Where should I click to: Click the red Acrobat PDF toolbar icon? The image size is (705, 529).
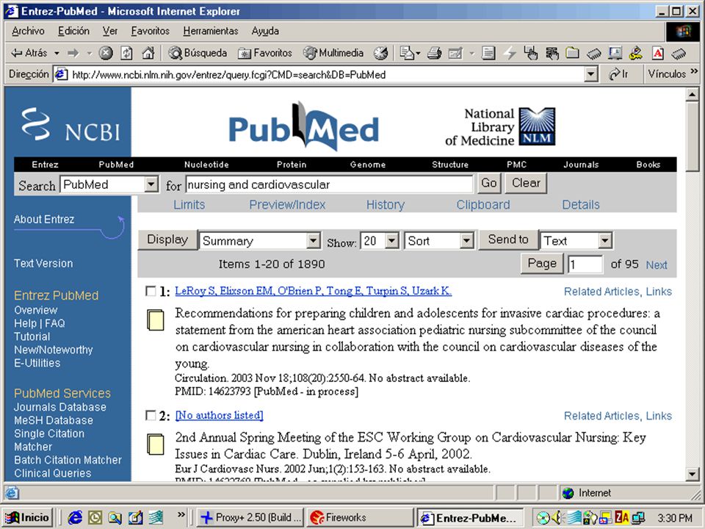(x=658, y=53)
